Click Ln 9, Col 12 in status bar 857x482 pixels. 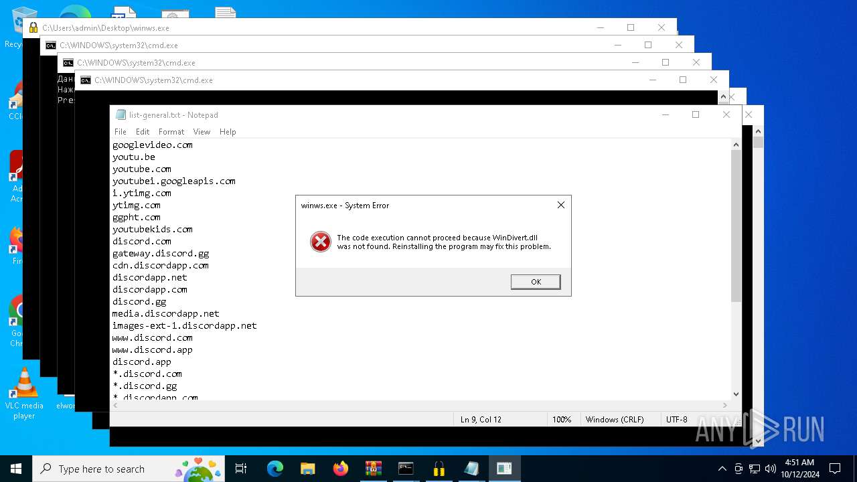pos(481,420)
